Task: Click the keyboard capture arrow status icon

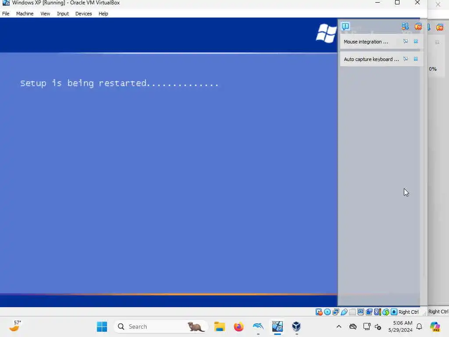Action: [x=394, y=312]
